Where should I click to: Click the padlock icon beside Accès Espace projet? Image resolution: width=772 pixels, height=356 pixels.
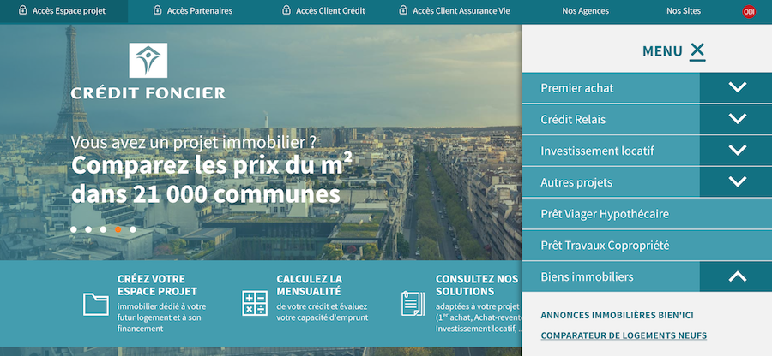click(22, 9)
